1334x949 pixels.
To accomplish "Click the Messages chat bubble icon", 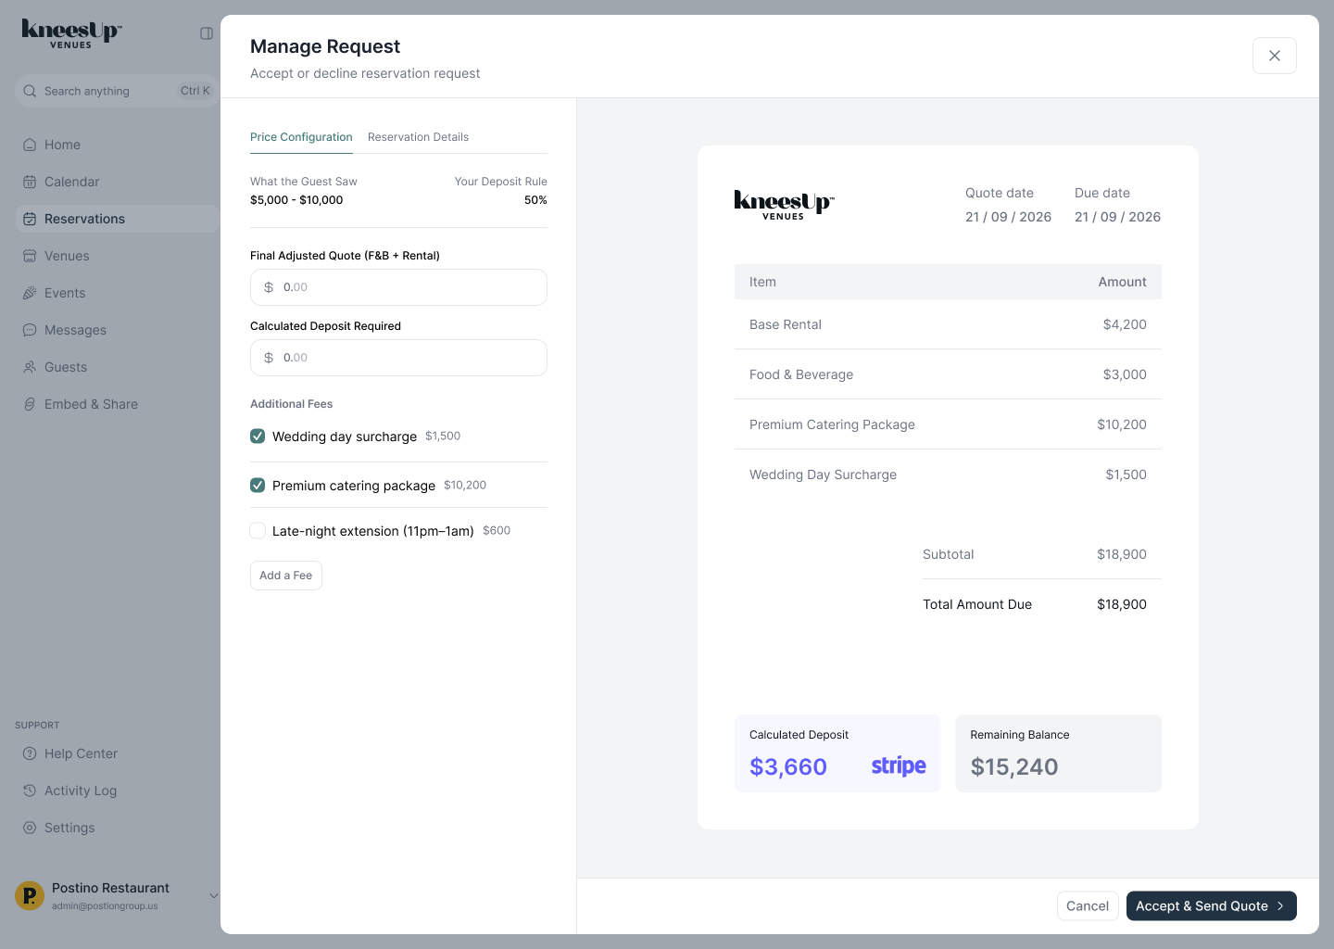I will pos(30,330).
